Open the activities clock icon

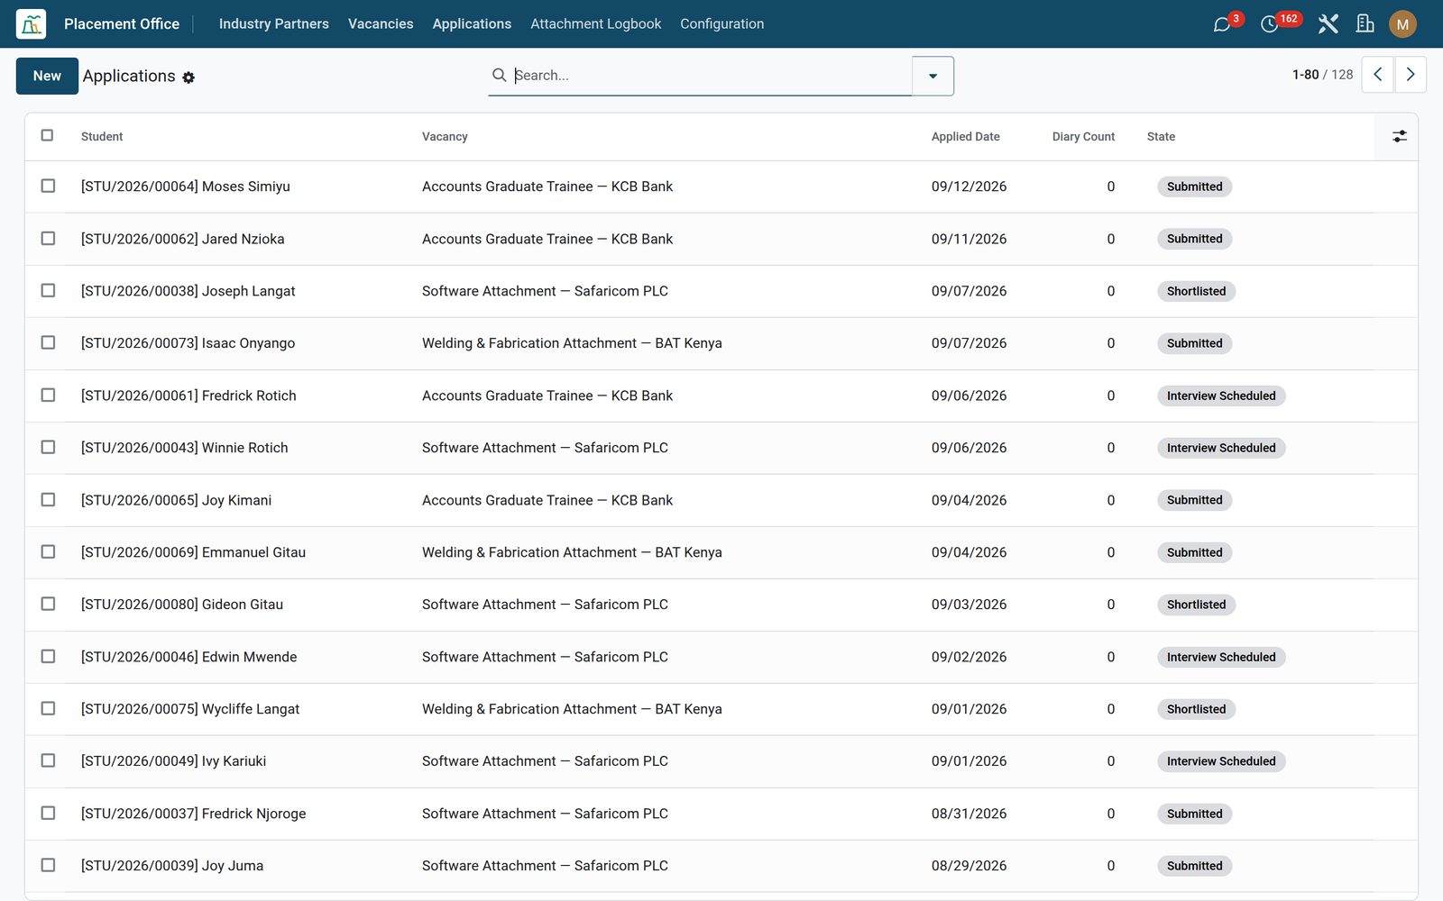coord(1269,24)
